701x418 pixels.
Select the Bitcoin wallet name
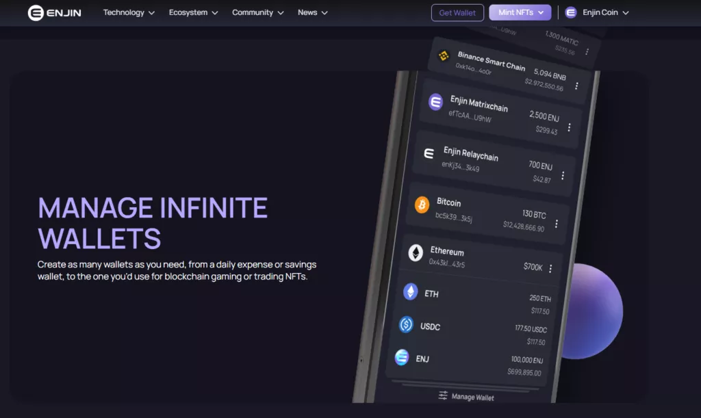tap(448, 203)
